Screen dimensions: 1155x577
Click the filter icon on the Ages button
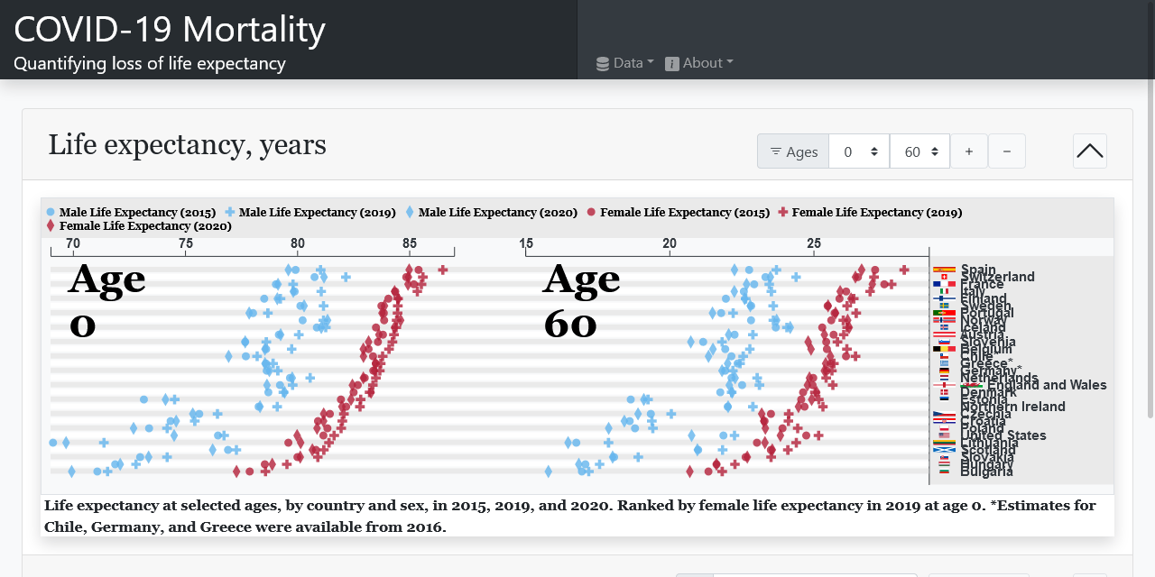click(774, 151)
